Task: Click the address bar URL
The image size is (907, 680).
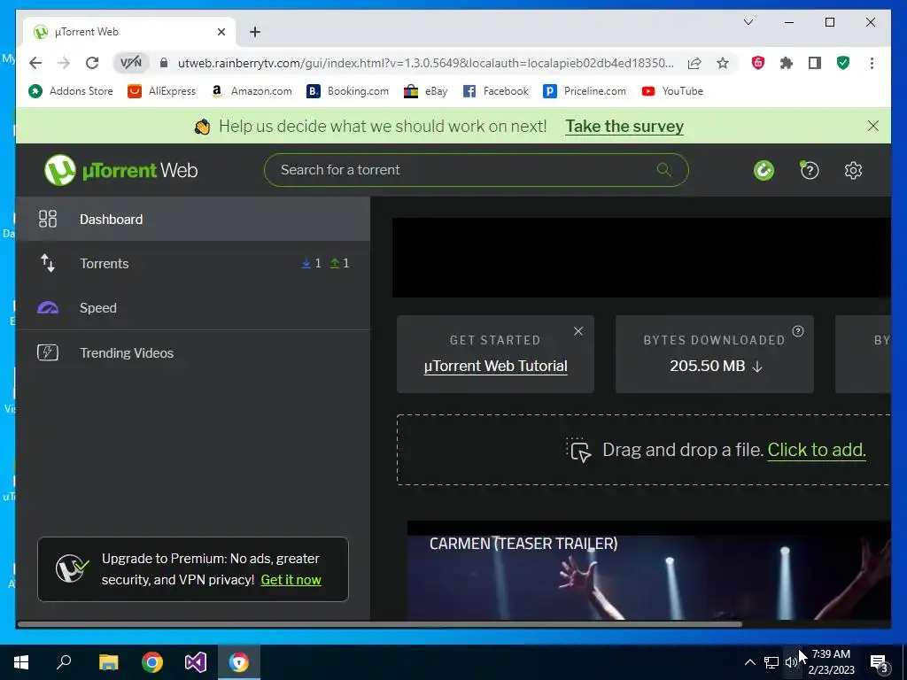Action: point(426,63)
